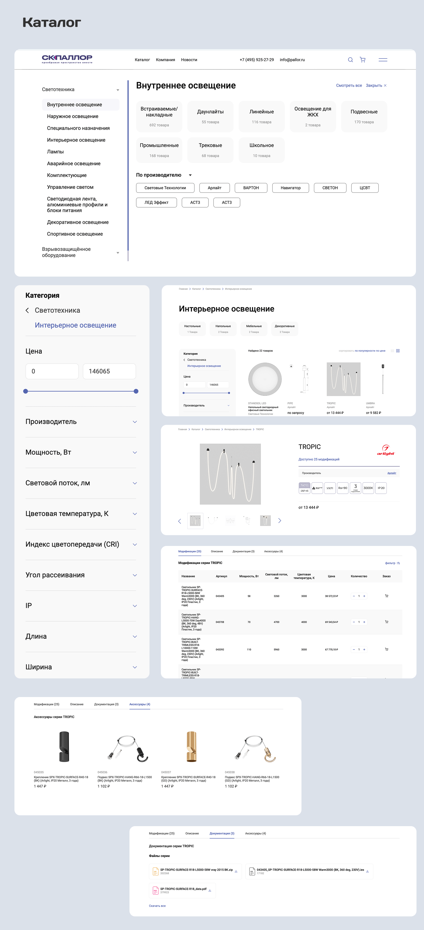
Task: Add article 043392 to the cart
Action: [386, 650]
